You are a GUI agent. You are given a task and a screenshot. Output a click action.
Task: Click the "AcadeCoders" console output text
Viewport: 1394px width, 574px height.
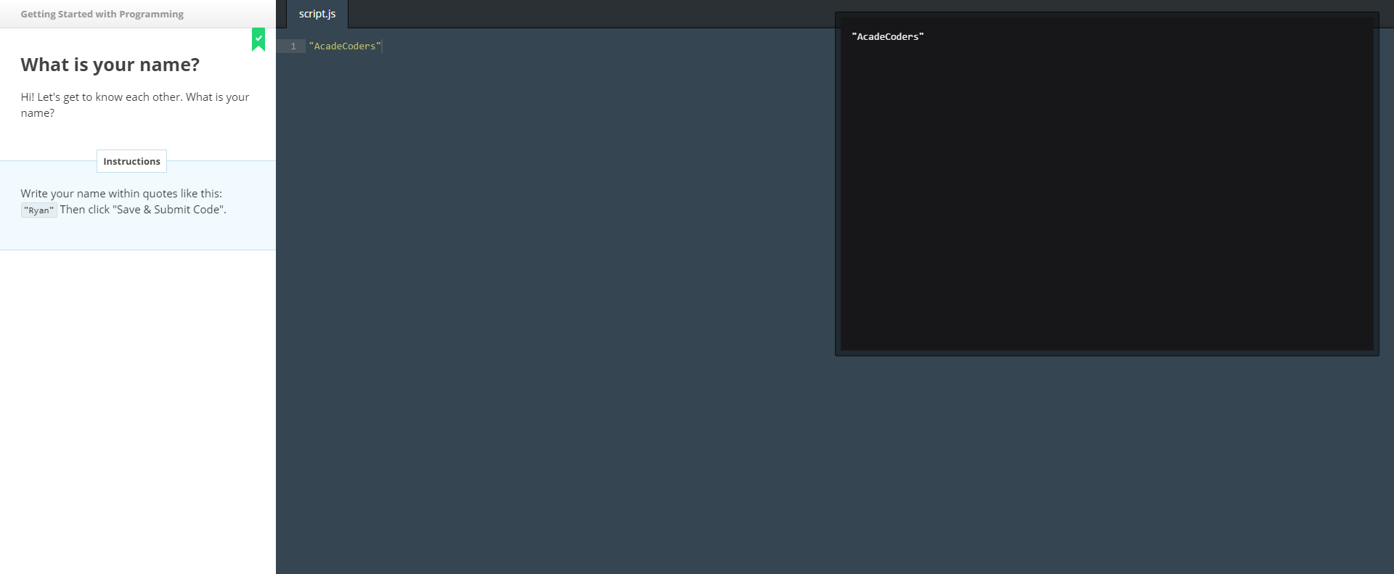click(888, 36)
